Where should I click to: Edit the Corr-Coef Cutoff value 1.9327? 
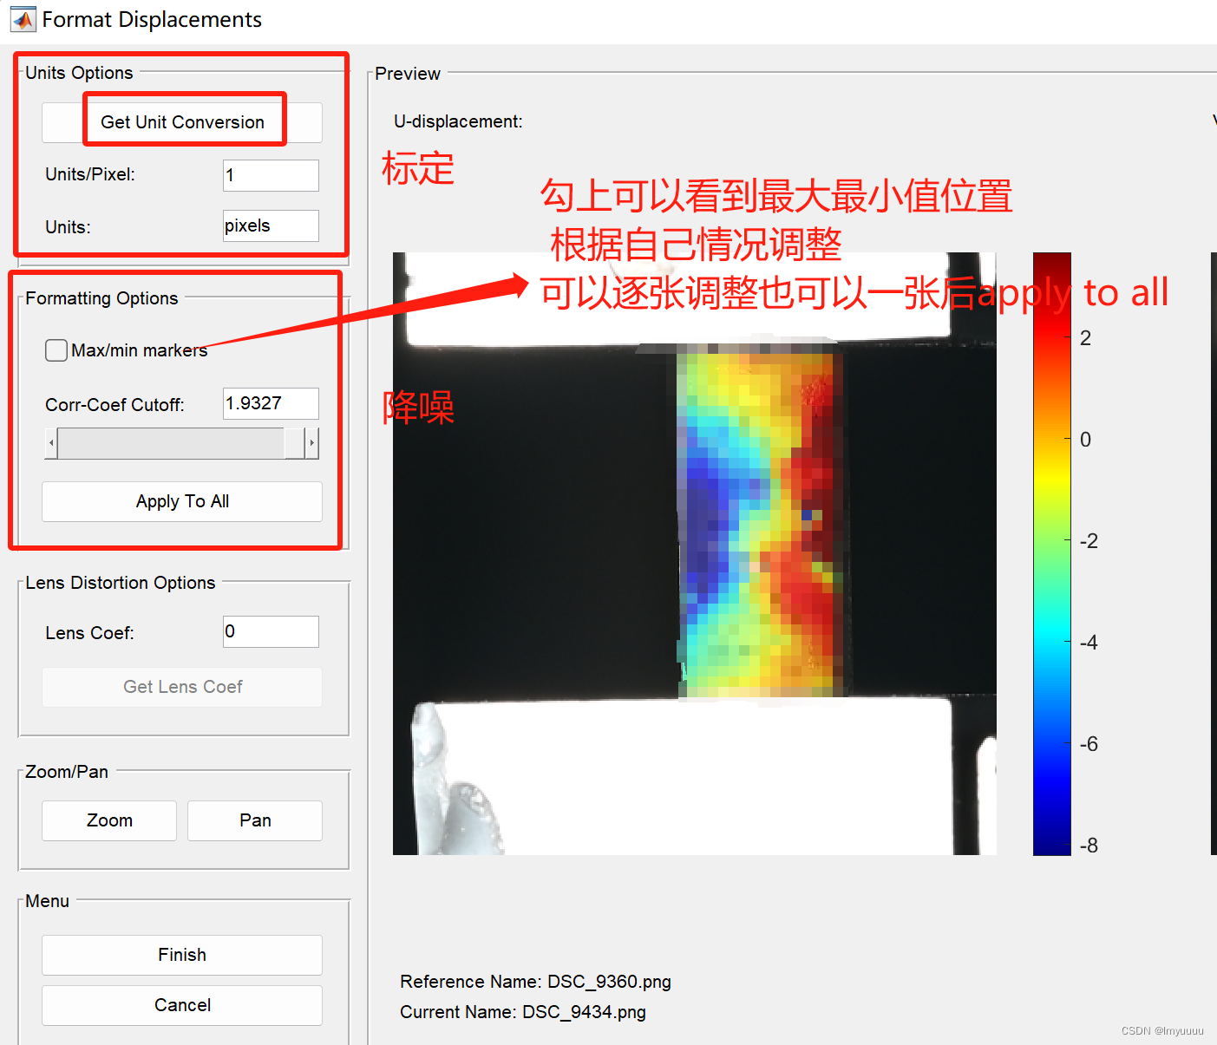[x=270, y=403]
